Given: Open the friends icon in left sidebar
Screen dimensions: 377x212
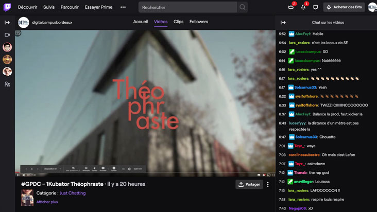Looking at the screenshot, I should 7,84.
